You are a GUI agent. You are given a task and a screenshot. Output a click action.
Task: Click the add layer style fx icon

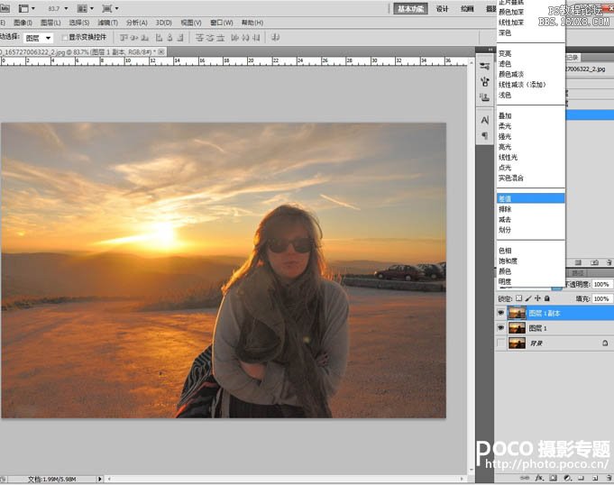click(x=539, y=478)
